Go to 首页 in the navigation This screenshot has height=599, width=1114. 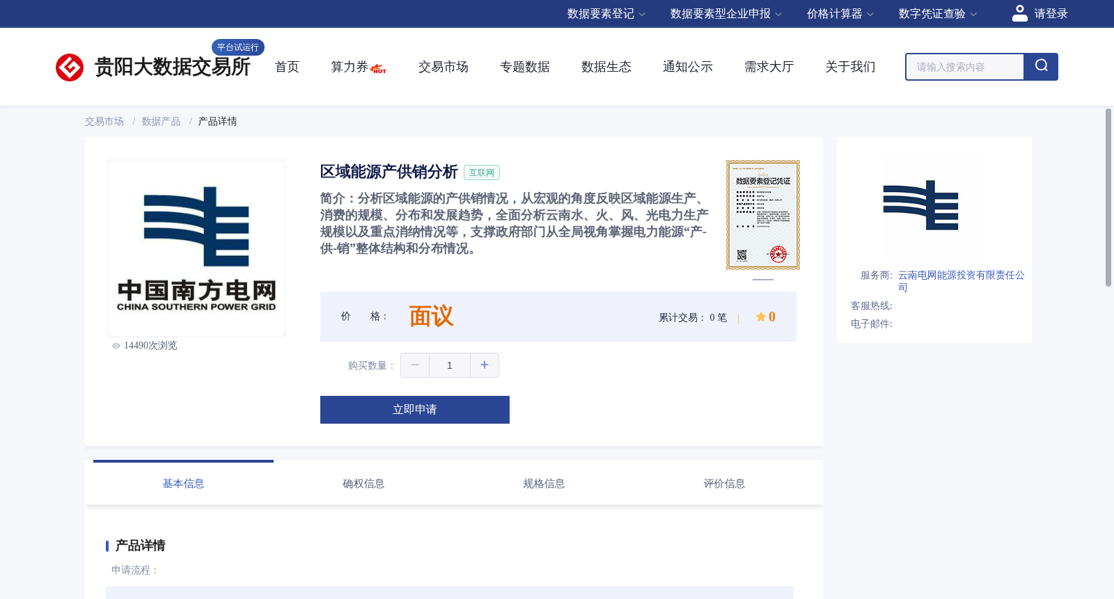pyautogui.click(x=287, y=67)
